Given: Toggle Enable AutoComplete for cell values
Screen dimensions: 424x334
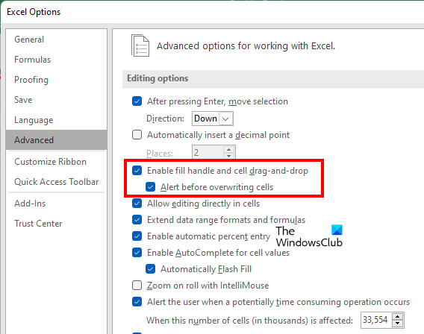Looking at the screenshot, I should point(137,253).
